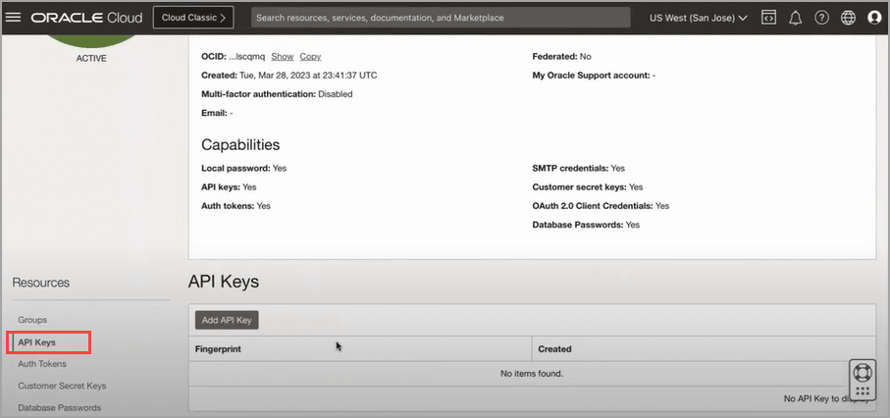Expand the US West (San Jose) region dropdown
Screen dimensions: 890x418
pos(698,18)
